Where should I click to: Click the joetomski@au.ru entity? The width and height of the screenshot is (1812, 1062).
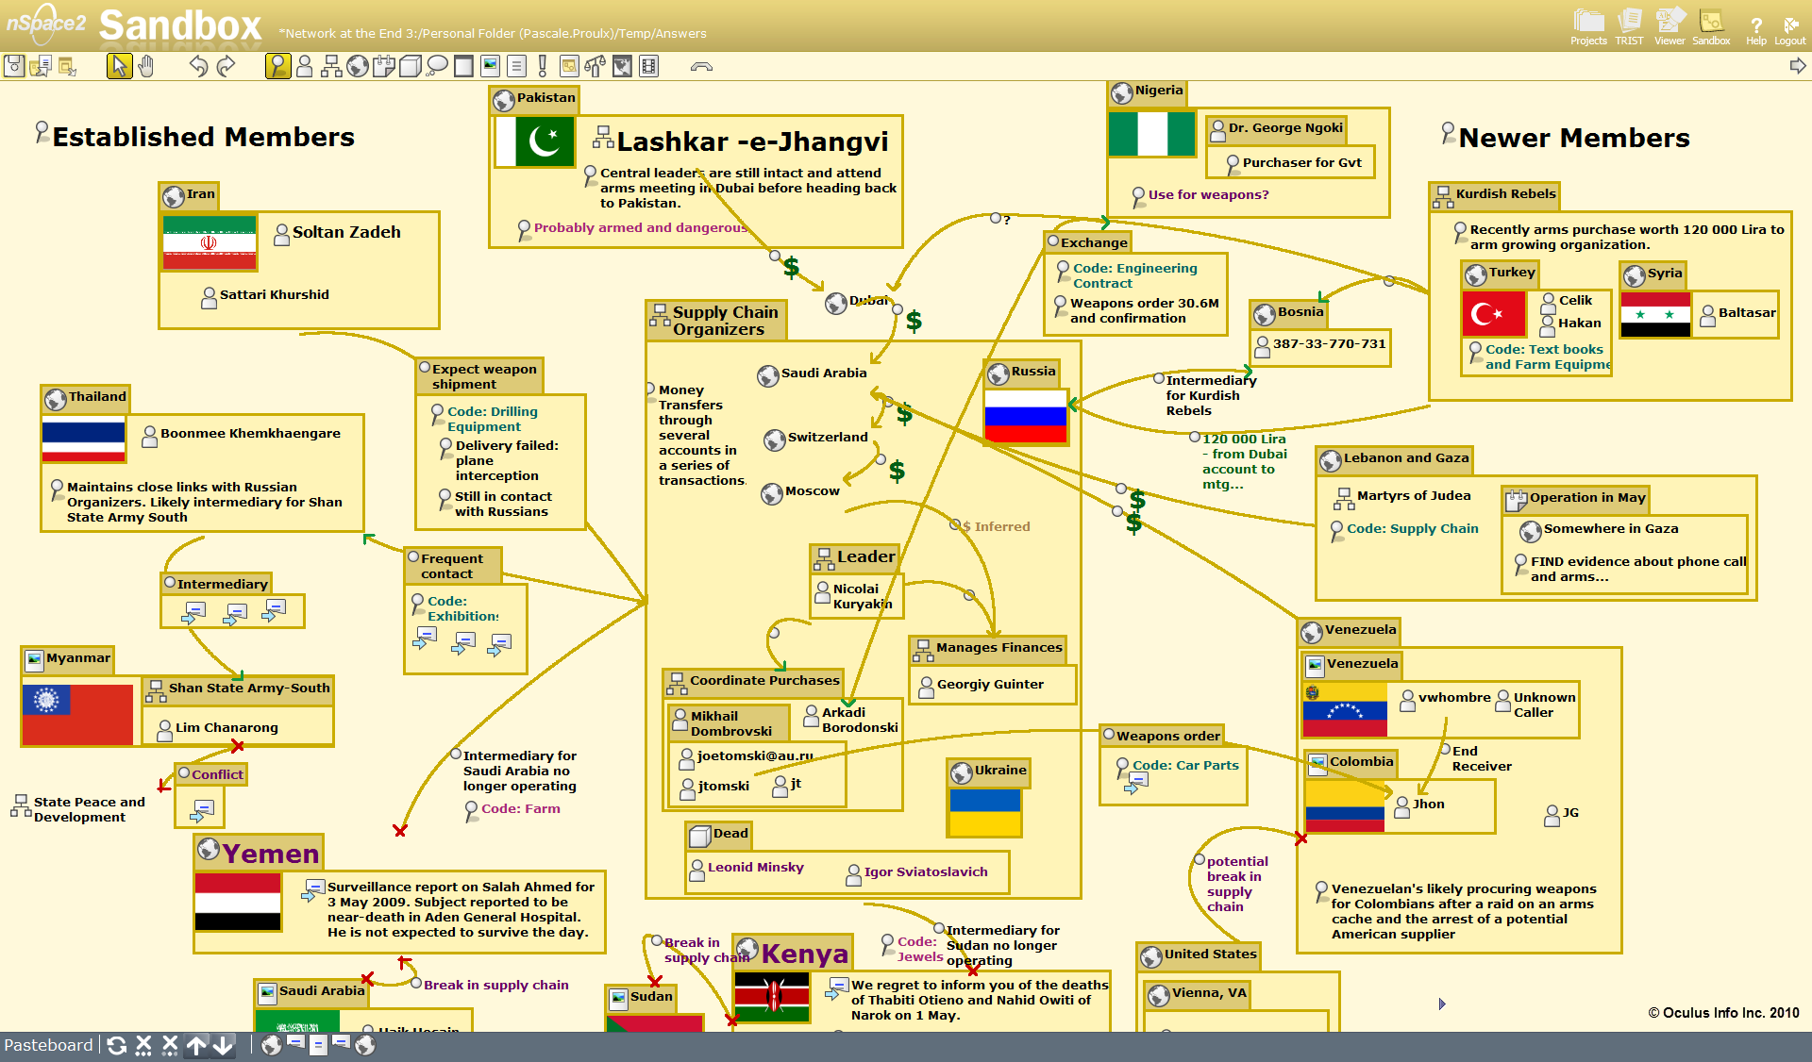click(746, 756)
